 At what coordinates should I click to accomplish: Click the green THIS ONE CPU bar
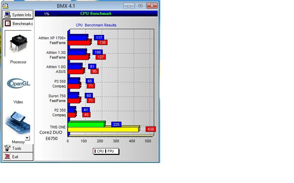coord(86,124)
